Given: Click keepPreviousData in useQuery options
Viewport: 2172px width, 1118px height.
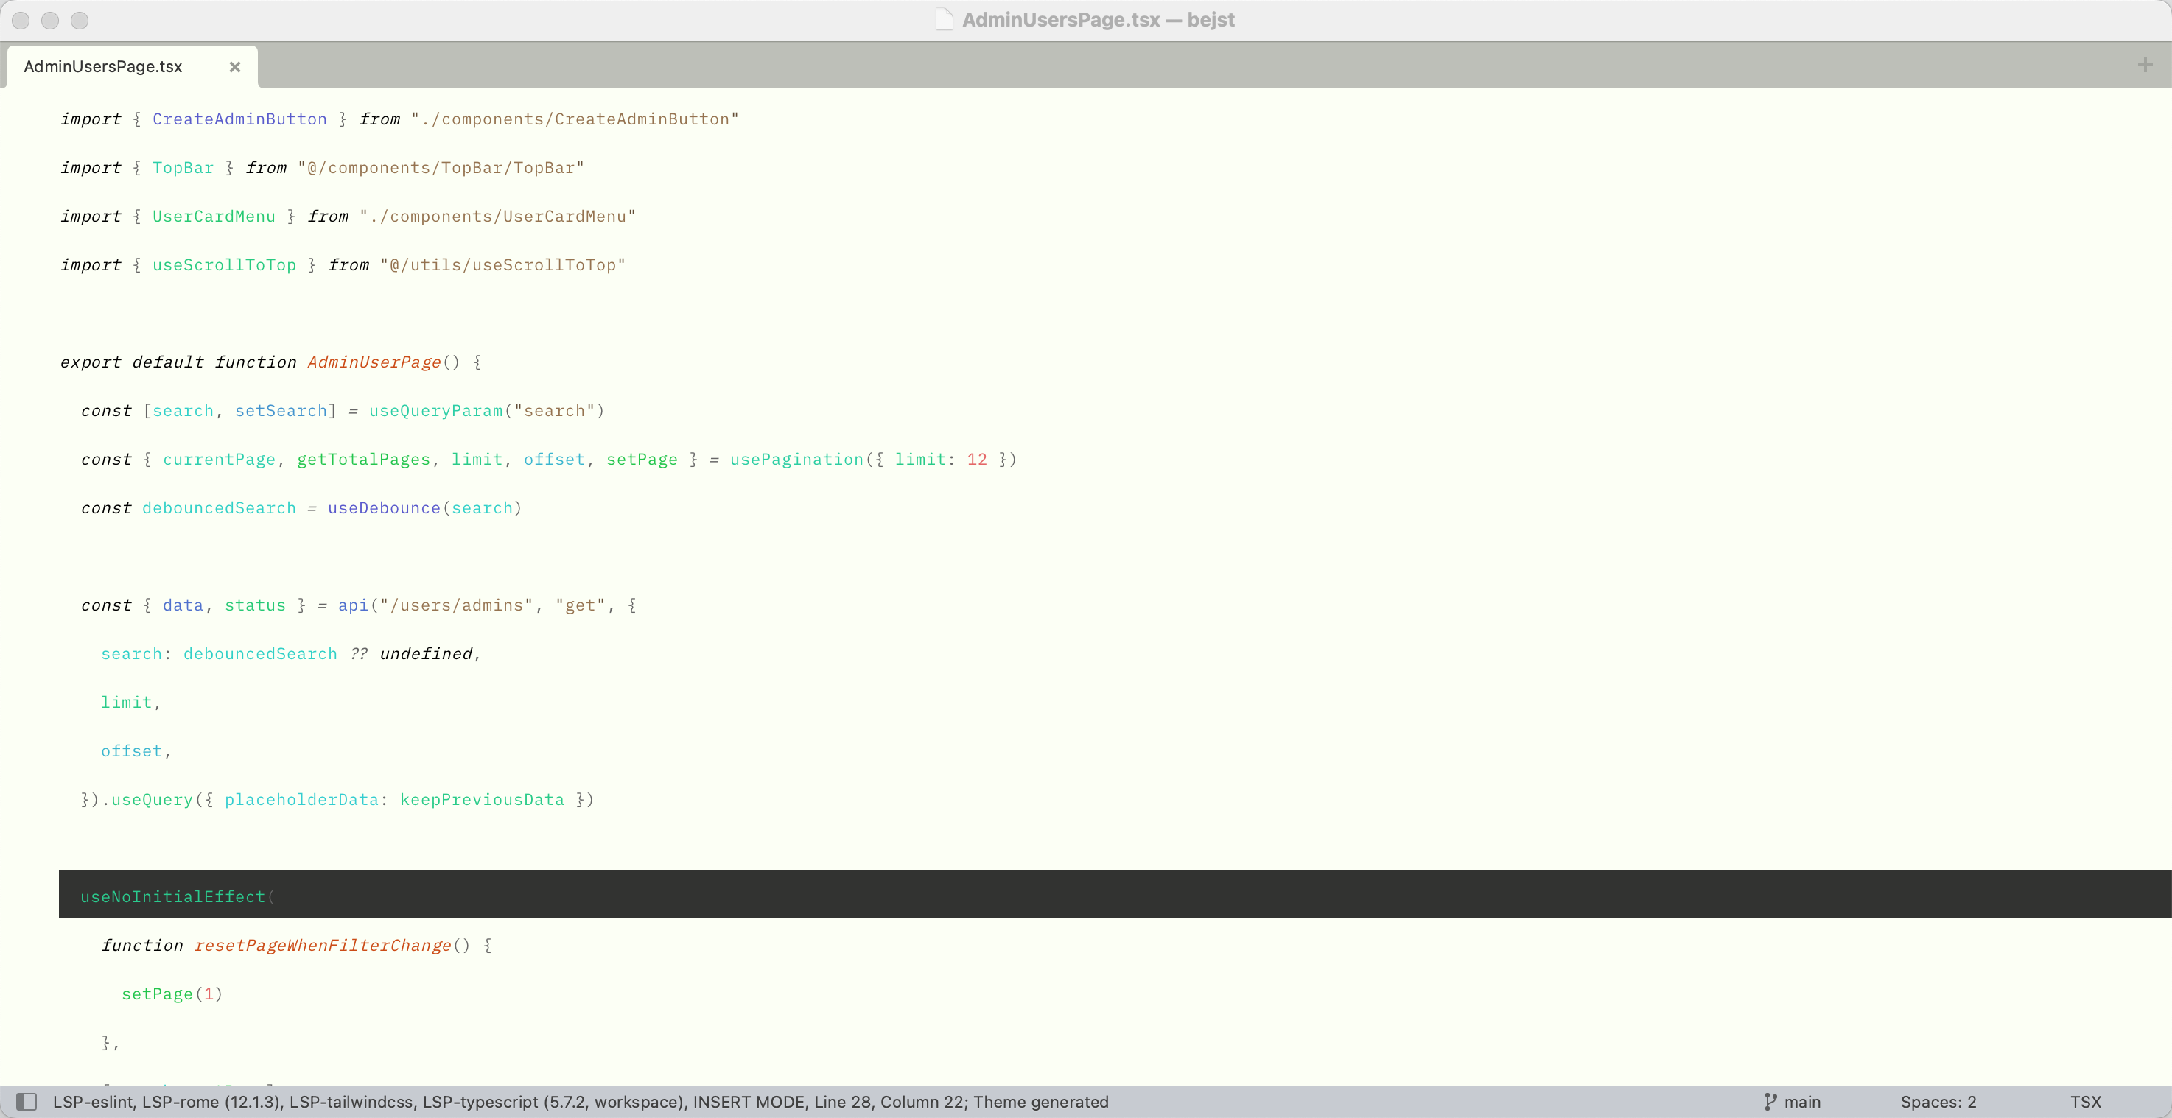Looking at the screenshot, I should tap(481, 799).
